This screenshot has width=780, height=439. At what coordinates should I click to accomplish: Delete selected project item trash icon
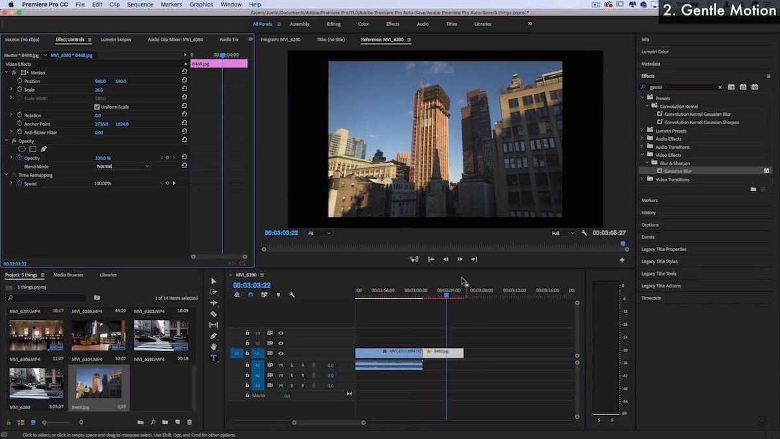click(x=189, y=422)
